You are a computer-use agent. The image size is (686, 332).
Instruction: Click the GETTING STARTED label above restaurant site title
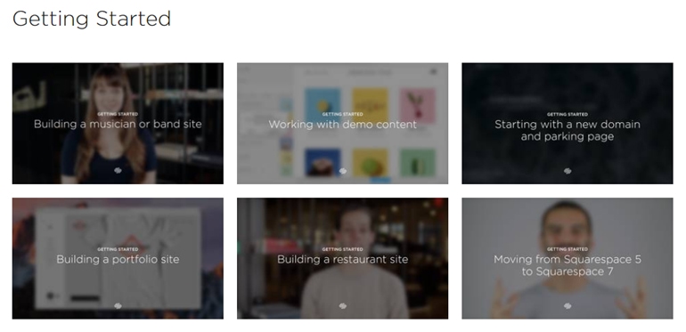[343, 249]
